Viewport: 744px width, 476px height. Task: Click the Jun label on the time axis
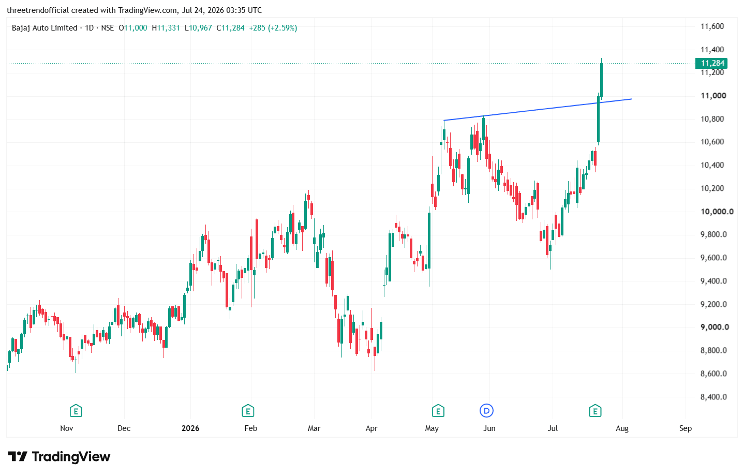tap(489, 428)
